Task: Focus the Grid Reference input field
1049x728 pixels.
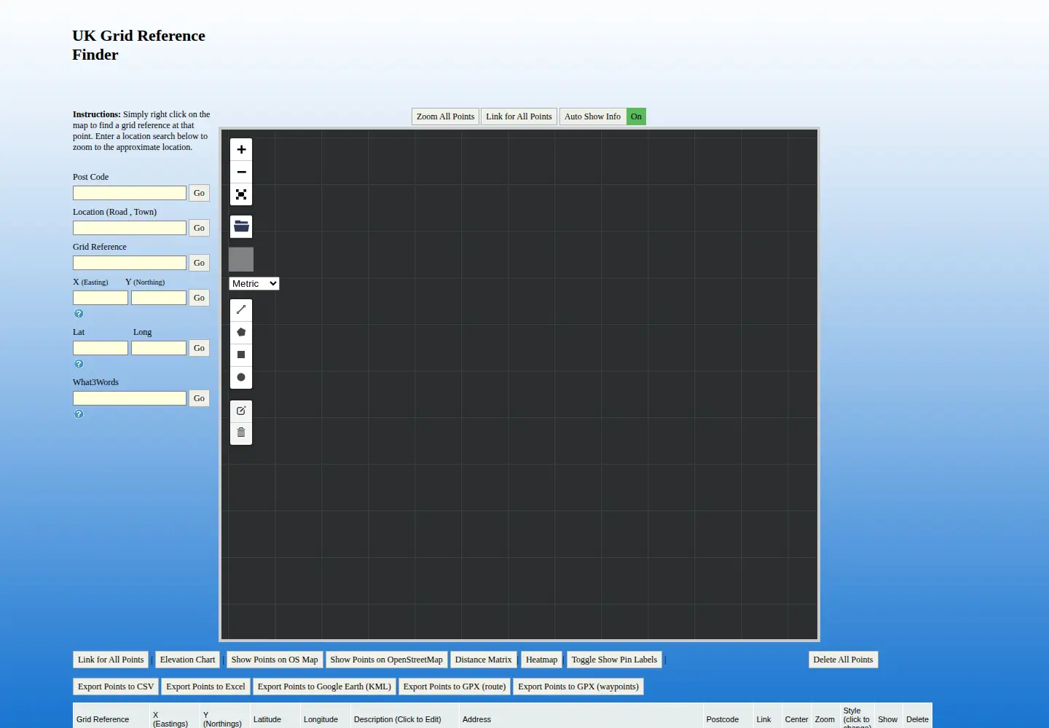Action: [x=130, y=263]
